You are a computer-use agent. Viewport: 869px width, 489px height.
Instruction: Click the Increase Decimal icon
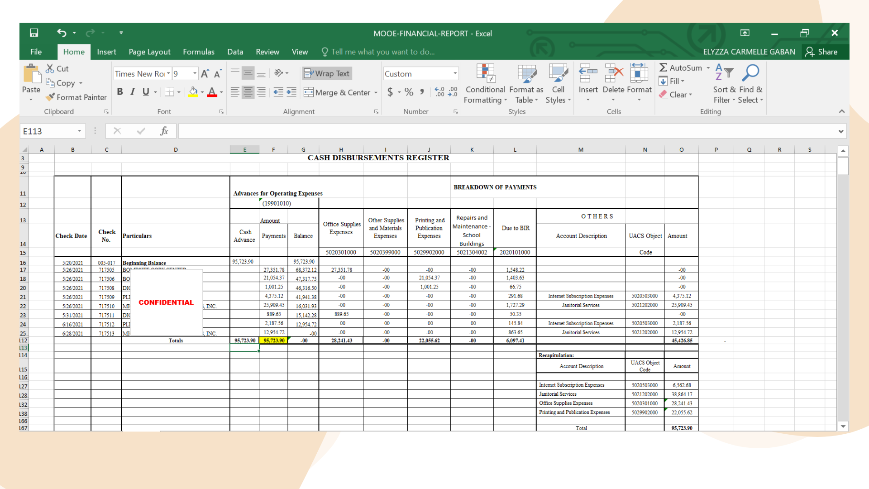(x=439, y=92)
